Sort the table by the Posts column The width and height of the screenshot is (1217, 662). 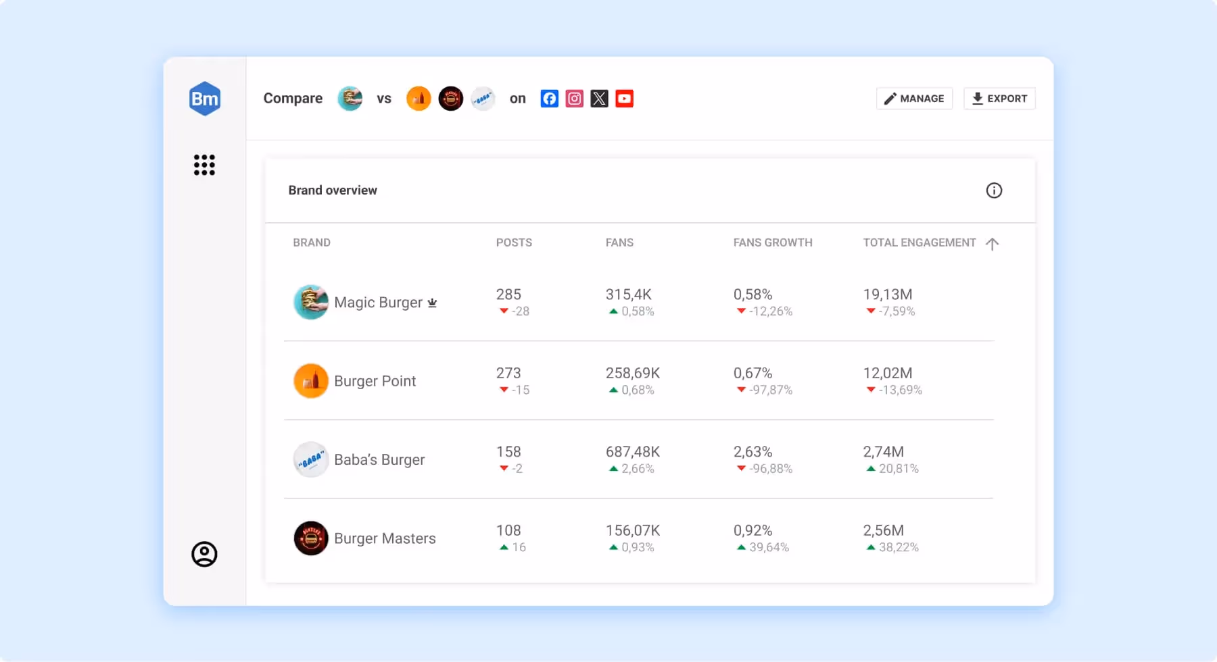[x=513, y=243]
